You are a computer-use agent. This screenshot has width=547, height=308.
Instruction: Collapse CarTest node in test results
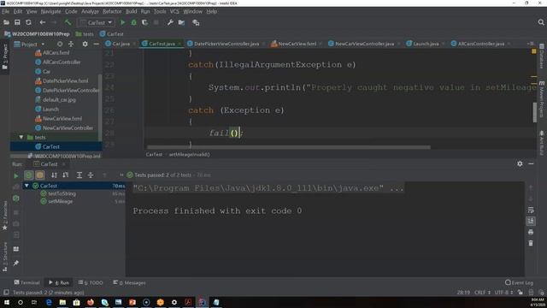tap(26, 186)
